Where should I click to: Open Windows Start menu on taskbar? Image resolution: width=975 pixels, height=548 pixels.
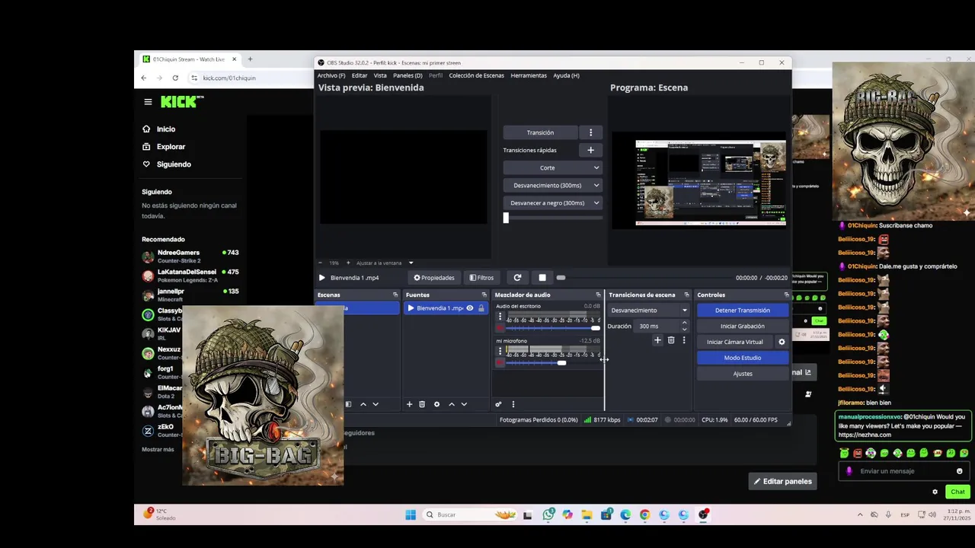point(411,515)
